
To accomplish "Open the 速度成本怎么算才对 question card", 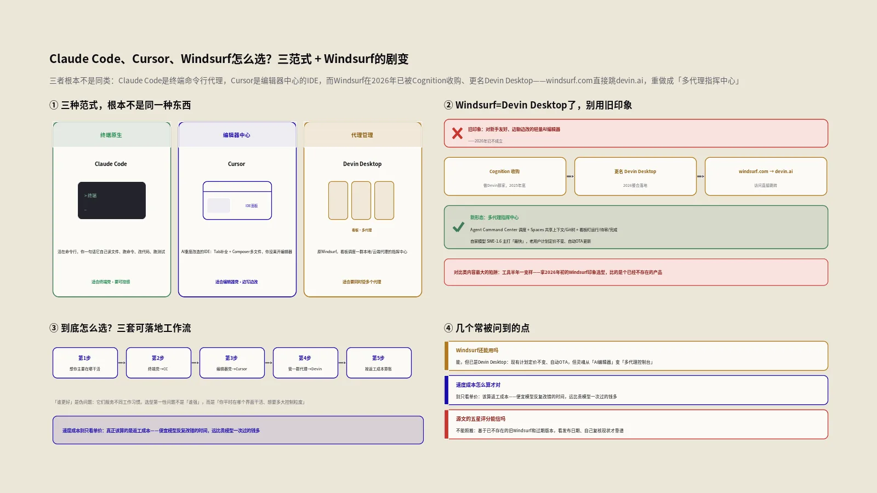I will pos(636,390).
